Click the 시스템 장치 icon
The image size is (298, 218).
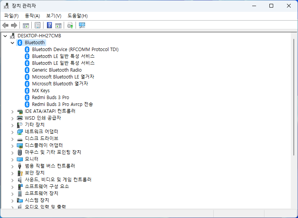point(20,200)
